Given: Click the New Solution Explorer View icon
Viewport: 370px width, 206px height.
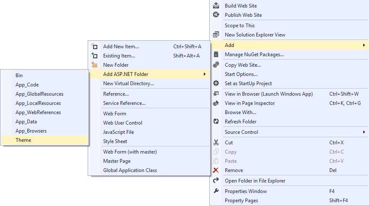Looking at the screenshot, I should (x=216, y=35).
